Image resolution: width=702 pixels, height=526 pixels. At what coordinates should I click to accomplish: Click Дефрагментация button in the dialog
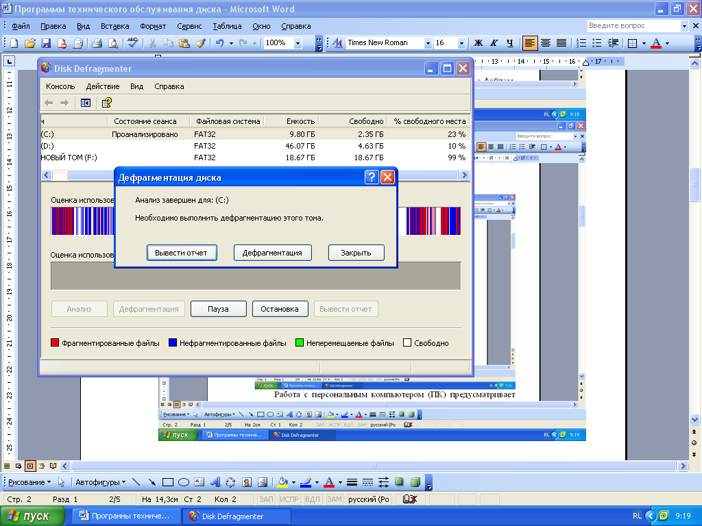click(272, 253)
